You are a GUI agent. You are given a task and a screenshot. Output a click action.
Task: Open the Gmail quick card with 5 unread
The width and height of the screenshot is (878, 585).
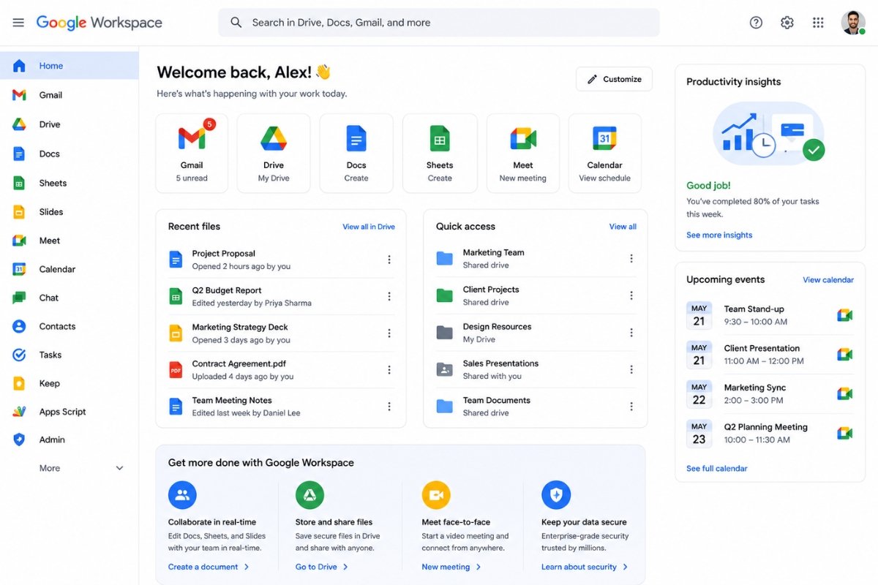coord(192,153)
